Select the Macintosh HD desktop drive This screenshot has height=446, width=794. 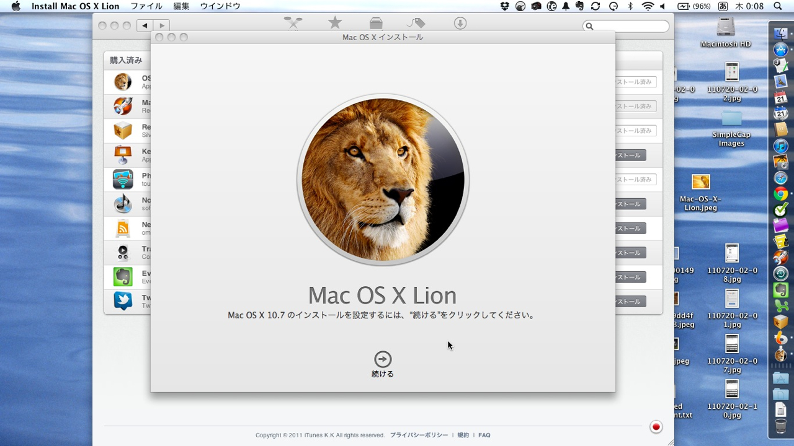click(x=726, y=28)
